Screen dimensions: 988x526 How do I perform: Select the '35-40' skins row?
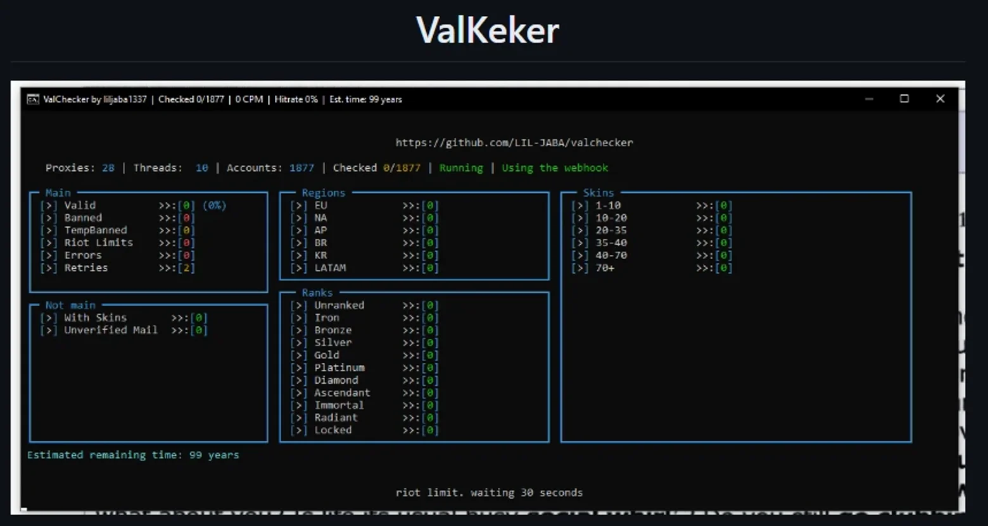coord(652,243)
